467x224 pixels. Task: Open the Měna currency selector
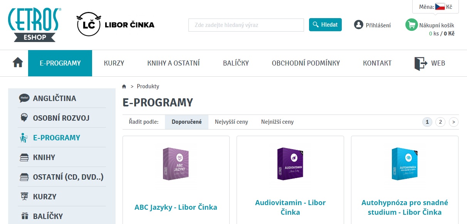point(435,7)
